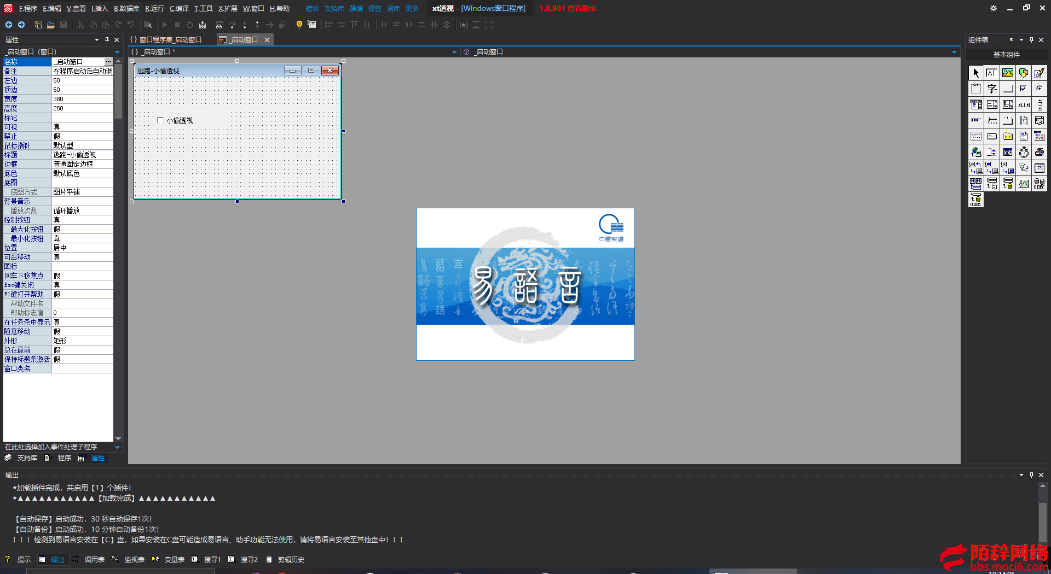Click the Compile toolbar icon next to restart
This screenshot has height=574, width=1051.
(203, 25)
